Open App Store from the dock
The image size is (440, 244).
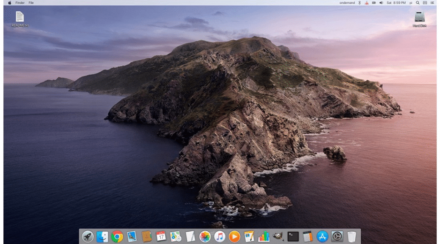[322, 236]
